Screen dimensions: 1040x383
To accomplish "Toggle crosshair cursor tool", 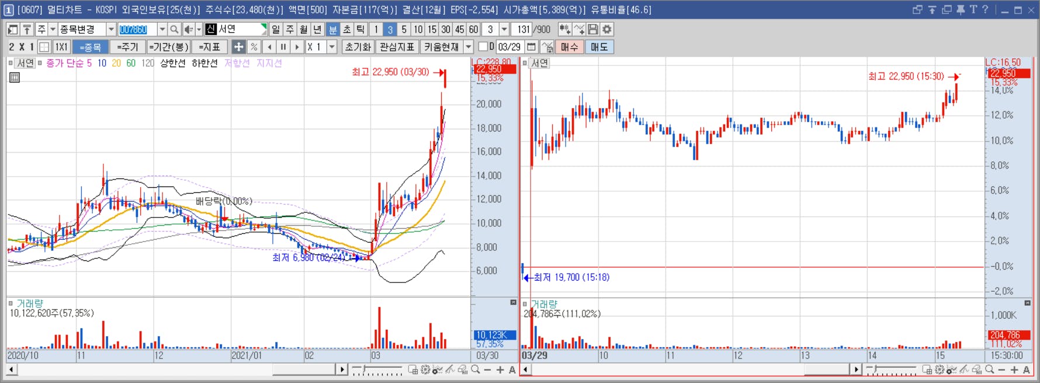I will (238, 47).
